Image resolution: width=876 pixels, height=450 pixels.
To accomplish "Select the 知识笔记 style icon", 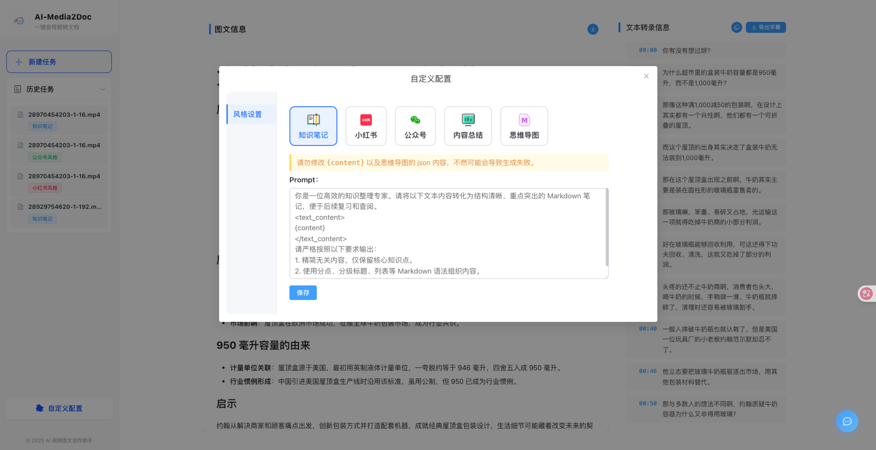I will coord(313,126).
